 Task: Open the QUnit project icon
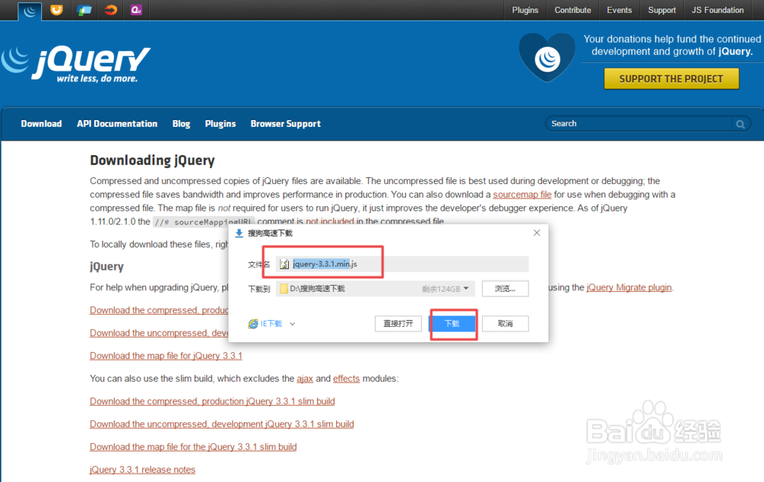coord(137,10)
